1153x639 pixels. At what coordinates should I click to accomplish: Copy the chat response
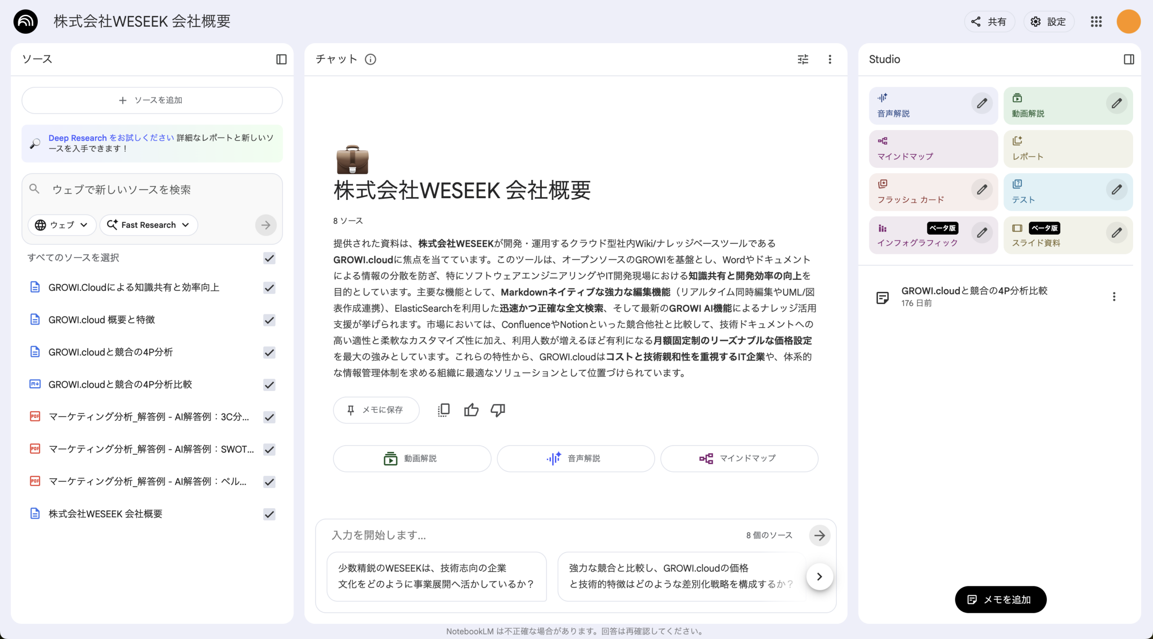(x=444, y=410)
